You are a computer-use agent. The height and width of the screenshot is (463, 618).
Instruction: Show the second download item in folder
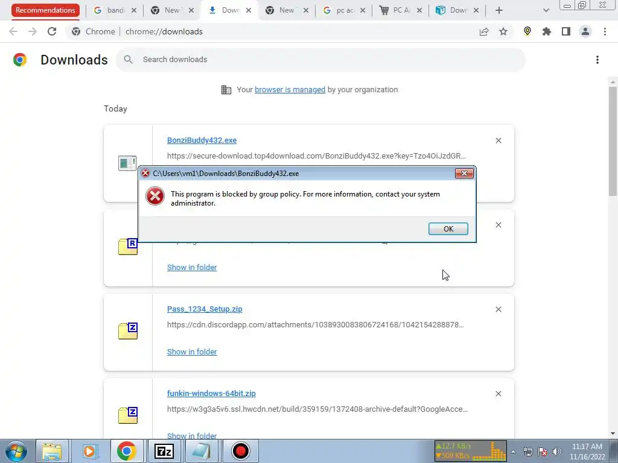click(192, 267)
